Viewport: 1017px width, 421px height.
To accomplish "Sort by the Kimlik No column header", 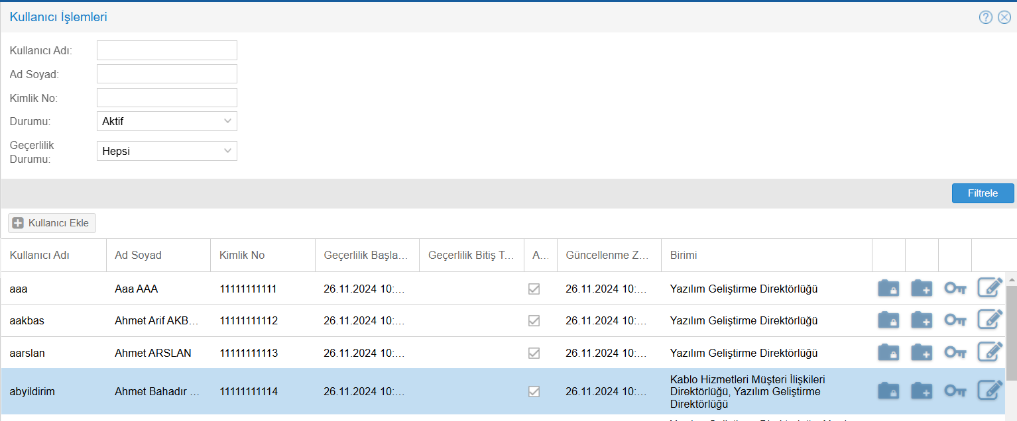I will 242,256.
